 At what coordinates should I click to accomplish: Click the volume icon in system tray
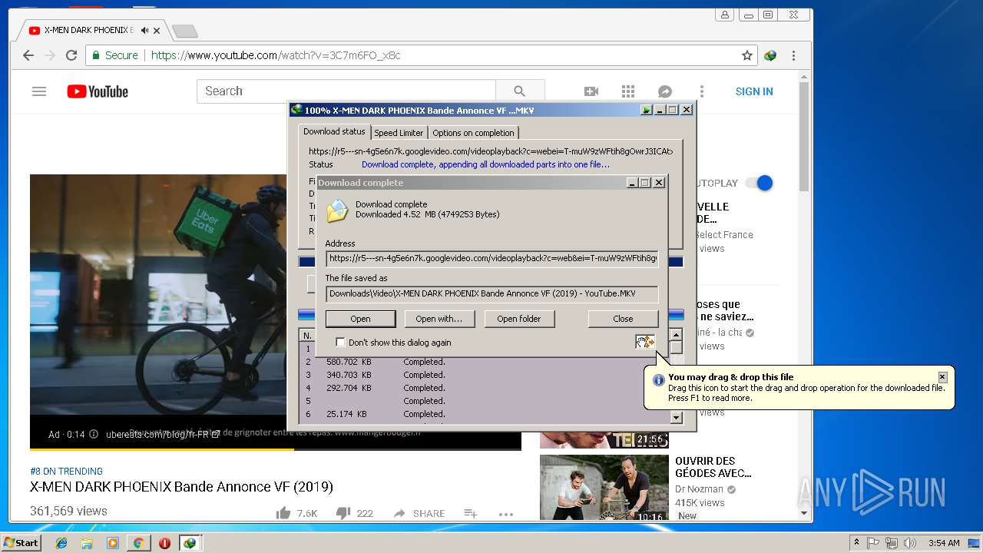pyautogui.click(x=910, y=543)
